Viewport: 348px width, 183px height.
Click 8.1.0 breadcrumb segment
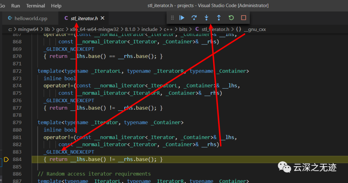pyautogui.click(x=130, y=29)
